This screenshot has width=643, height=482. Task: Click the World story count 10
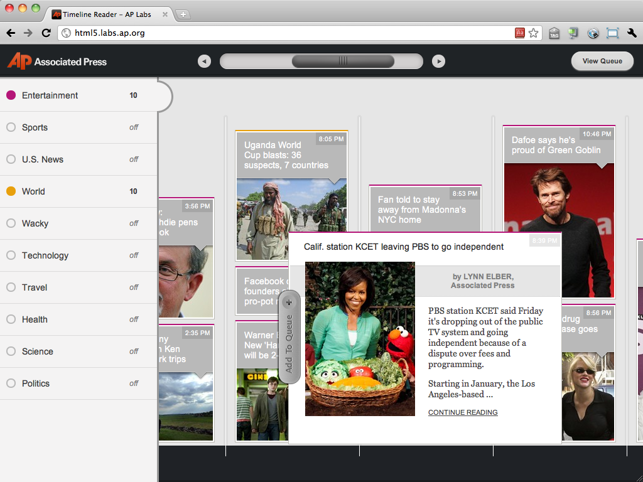coord(133,191)
